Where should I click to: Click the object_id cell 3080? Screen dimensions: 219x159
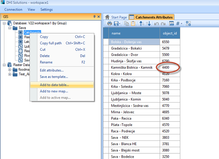170,150
